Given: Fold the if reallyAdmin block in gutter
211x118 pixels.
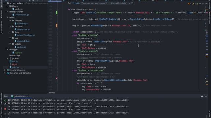Looking at the screenshot, I should tap(57, 10).
